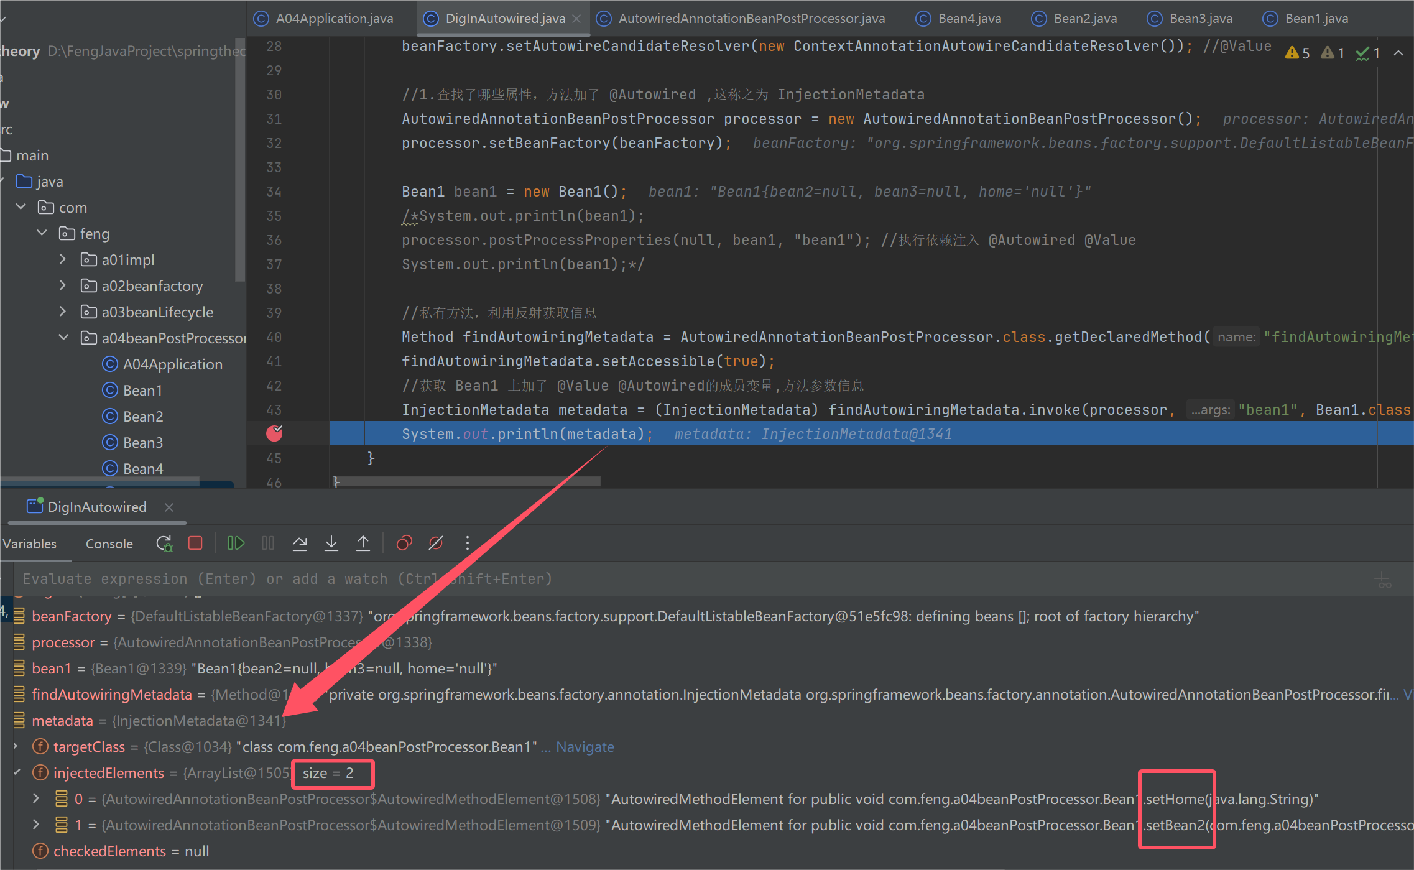
Task: Expand the targetClass variable
Action: pyautogui.click(x=16, y=746)
